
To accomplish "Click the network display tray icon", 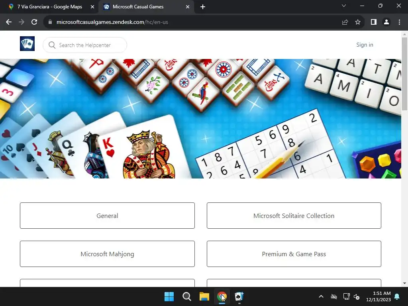I will (346, 296).
